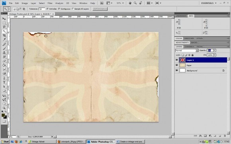Viewport: 231px width, 144px height.
Task: Open Vintage Advert taskbar item
Action: pyautogui.click(x=42, y=142)
